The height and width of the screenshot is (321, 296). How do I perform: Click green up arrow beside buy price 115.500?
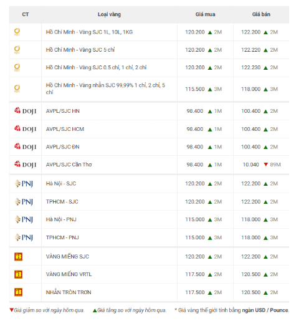(210, 89)
